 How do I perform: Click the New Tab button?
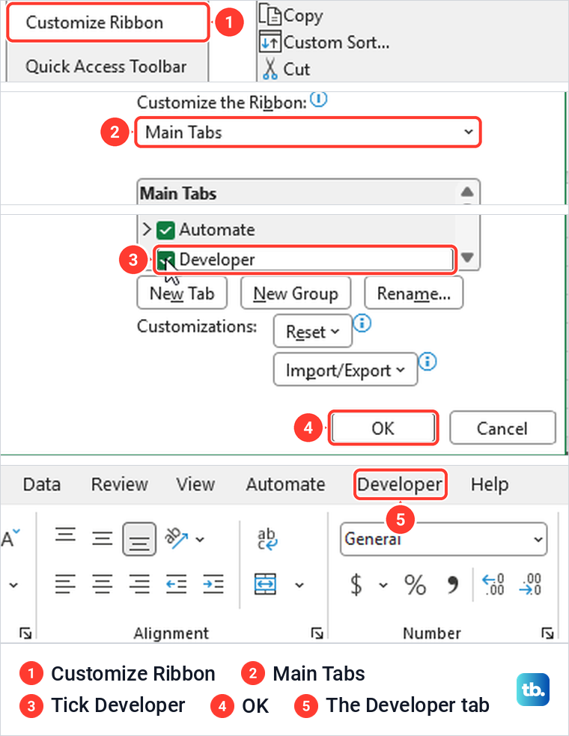point(182,293)
